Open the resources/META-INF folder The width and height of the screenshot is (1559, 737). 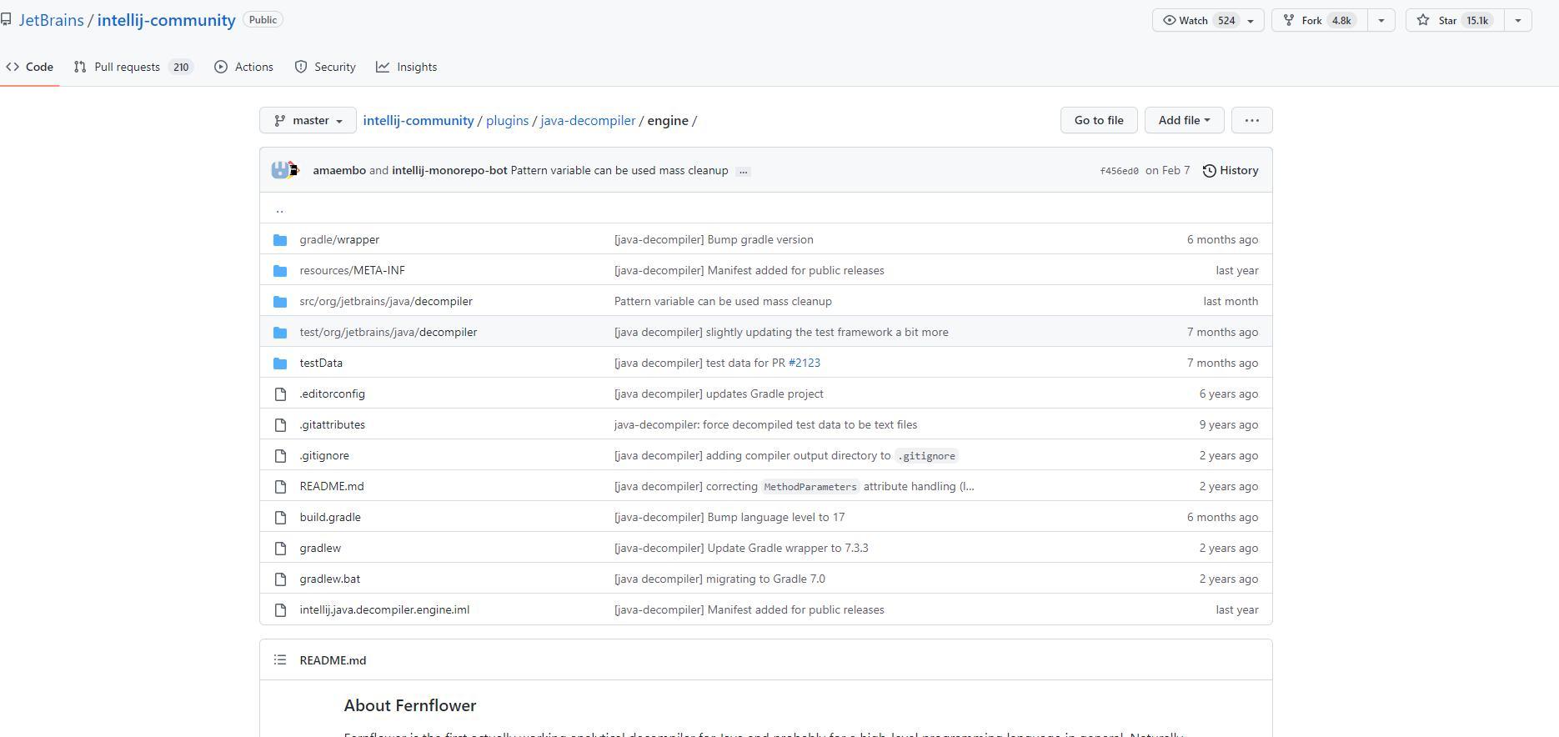[x=352, y=270]
